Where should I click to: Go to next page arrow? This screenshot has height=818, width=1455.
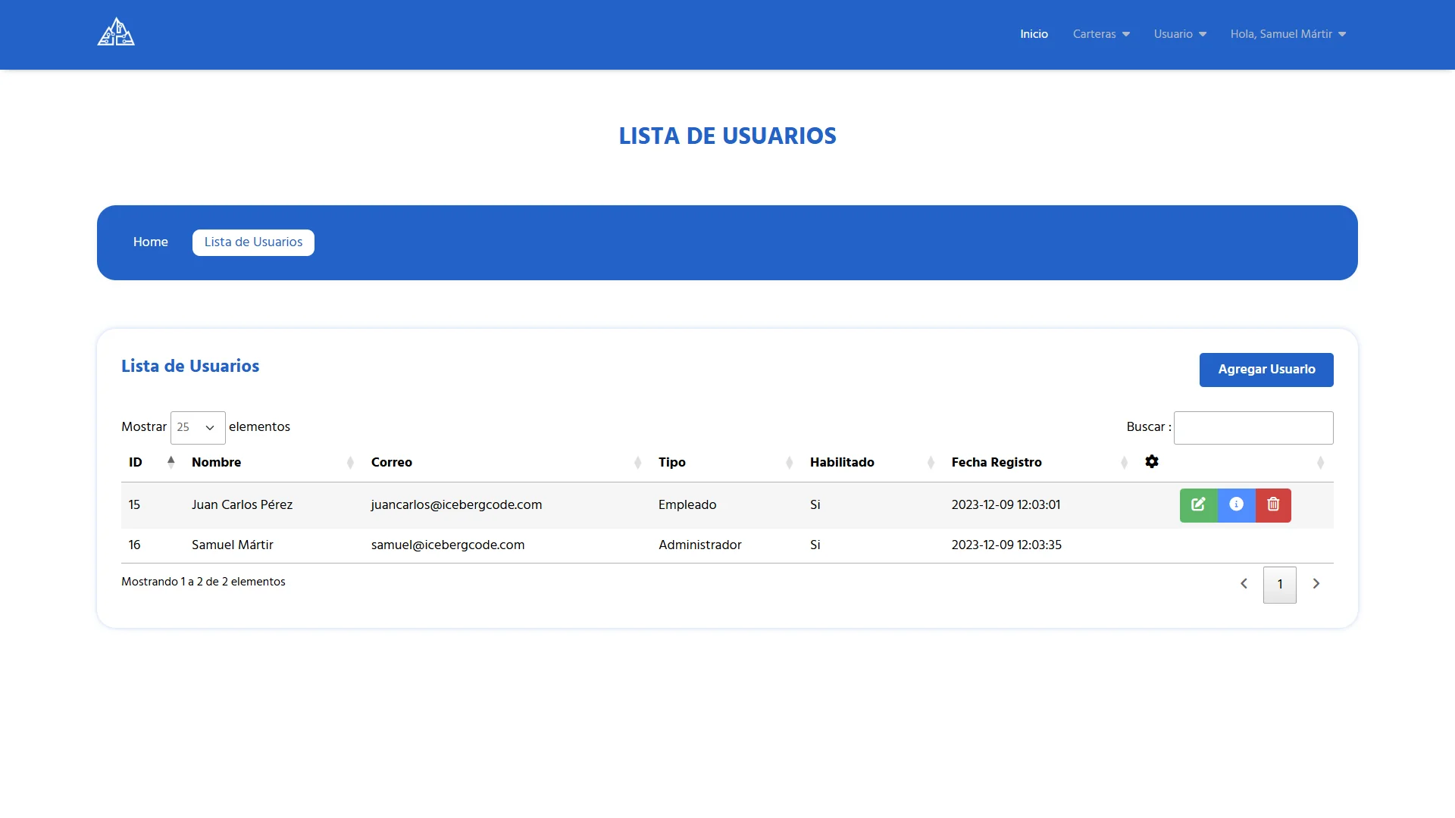click(1316, 584)
